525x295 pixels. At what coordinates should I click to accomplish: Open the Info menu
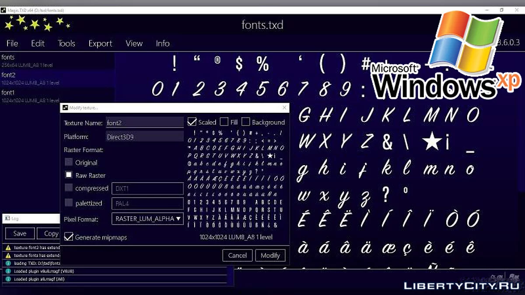(162, 43)
